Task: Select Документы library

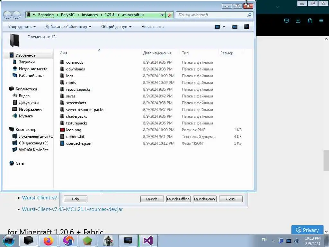Action: pyautogui.click(x=29, y=103)
